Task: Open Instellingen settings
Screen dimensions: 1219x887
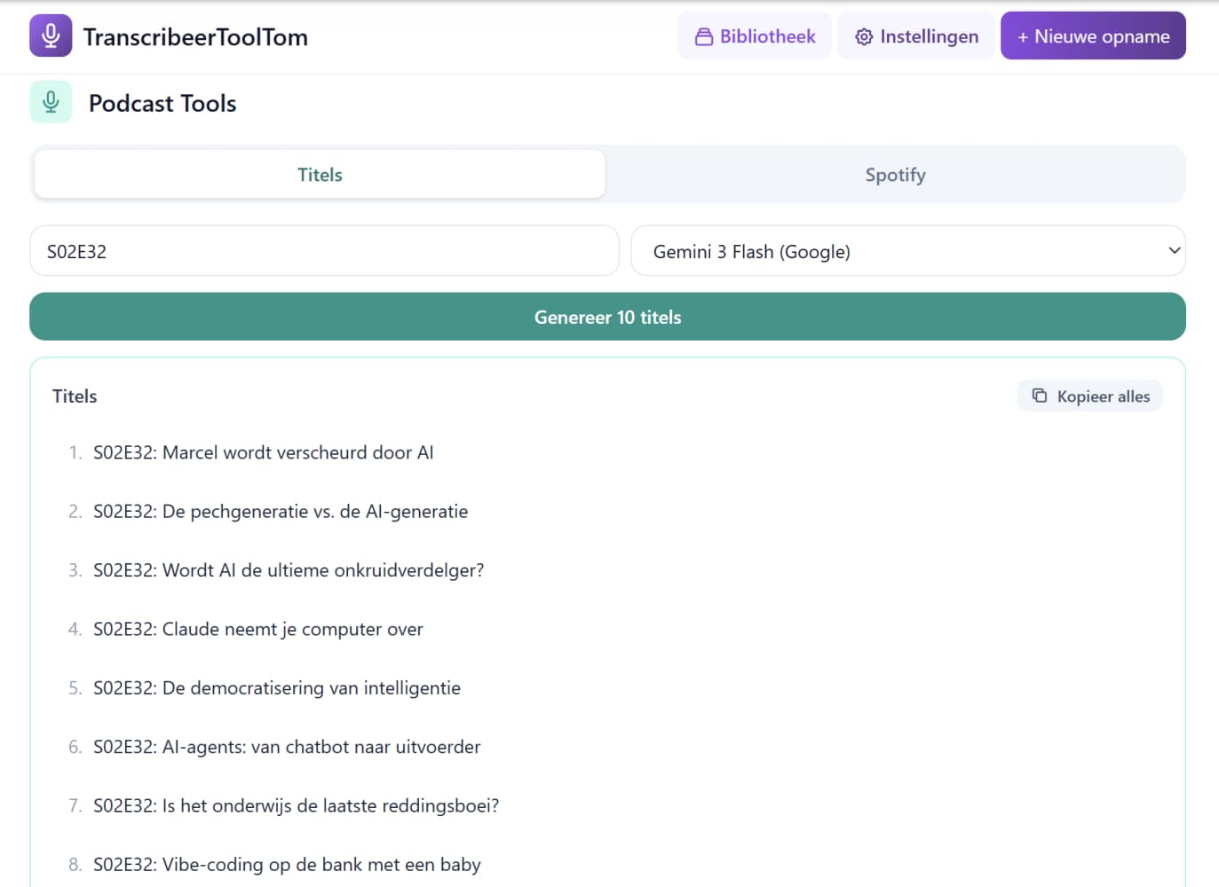Action: (x=916, y=36)
